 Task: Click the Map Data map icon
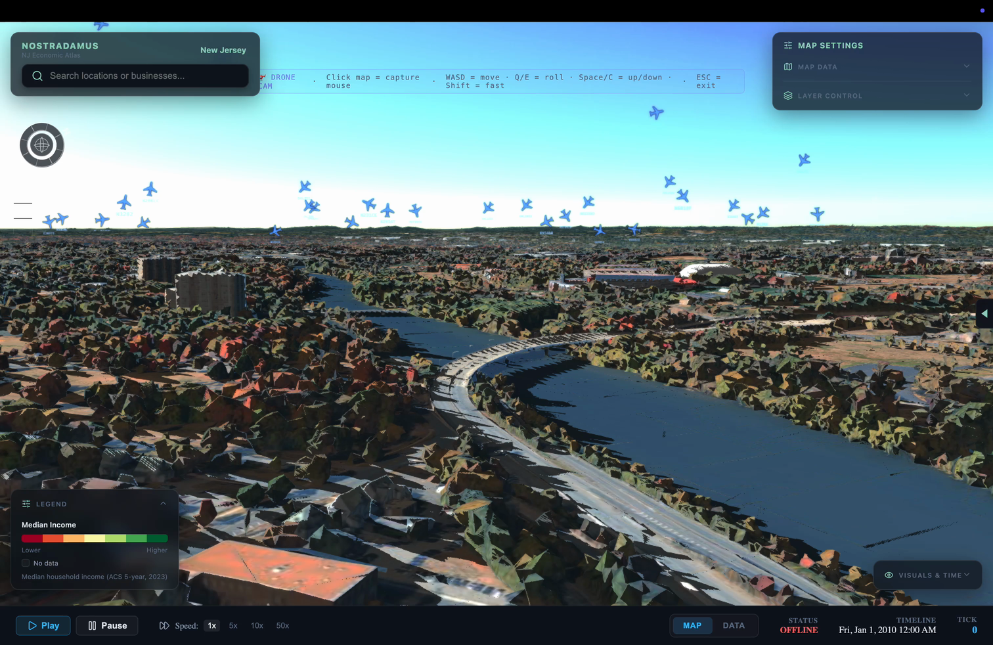(787, 67)
